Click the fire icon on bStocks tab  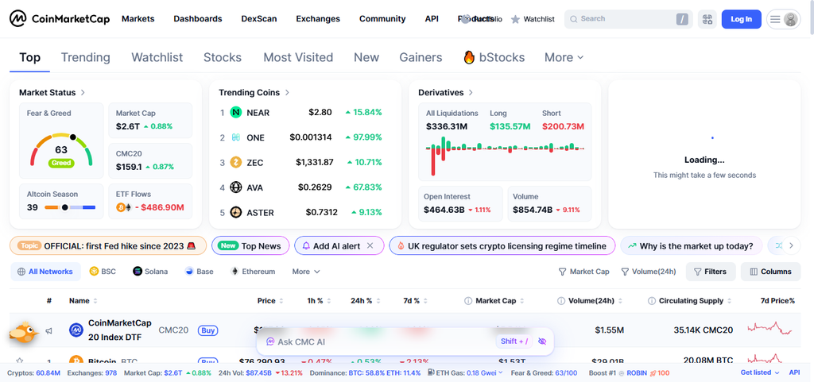click(469, 57)
